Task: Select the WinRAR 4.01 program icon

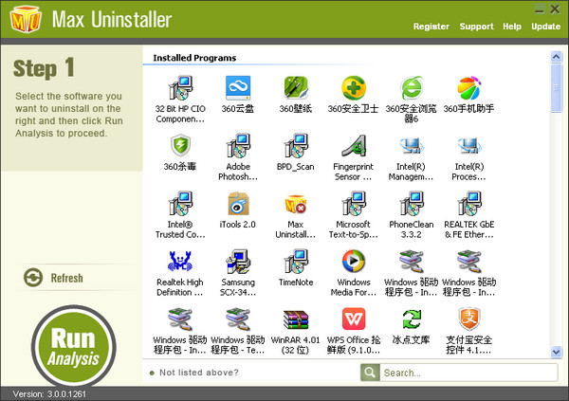Action: [296, 320]
